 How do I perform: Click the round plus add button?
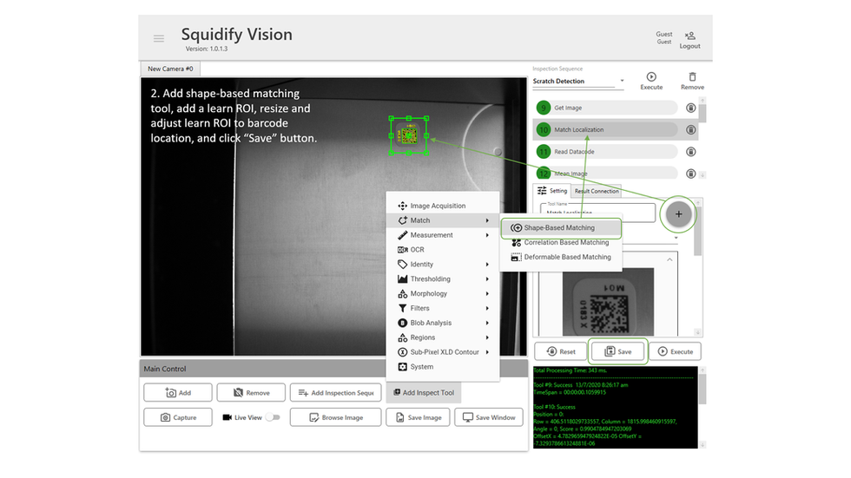[678, 214]
